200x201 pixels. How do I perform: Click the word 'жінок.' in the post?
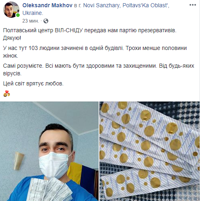point(10,56)
